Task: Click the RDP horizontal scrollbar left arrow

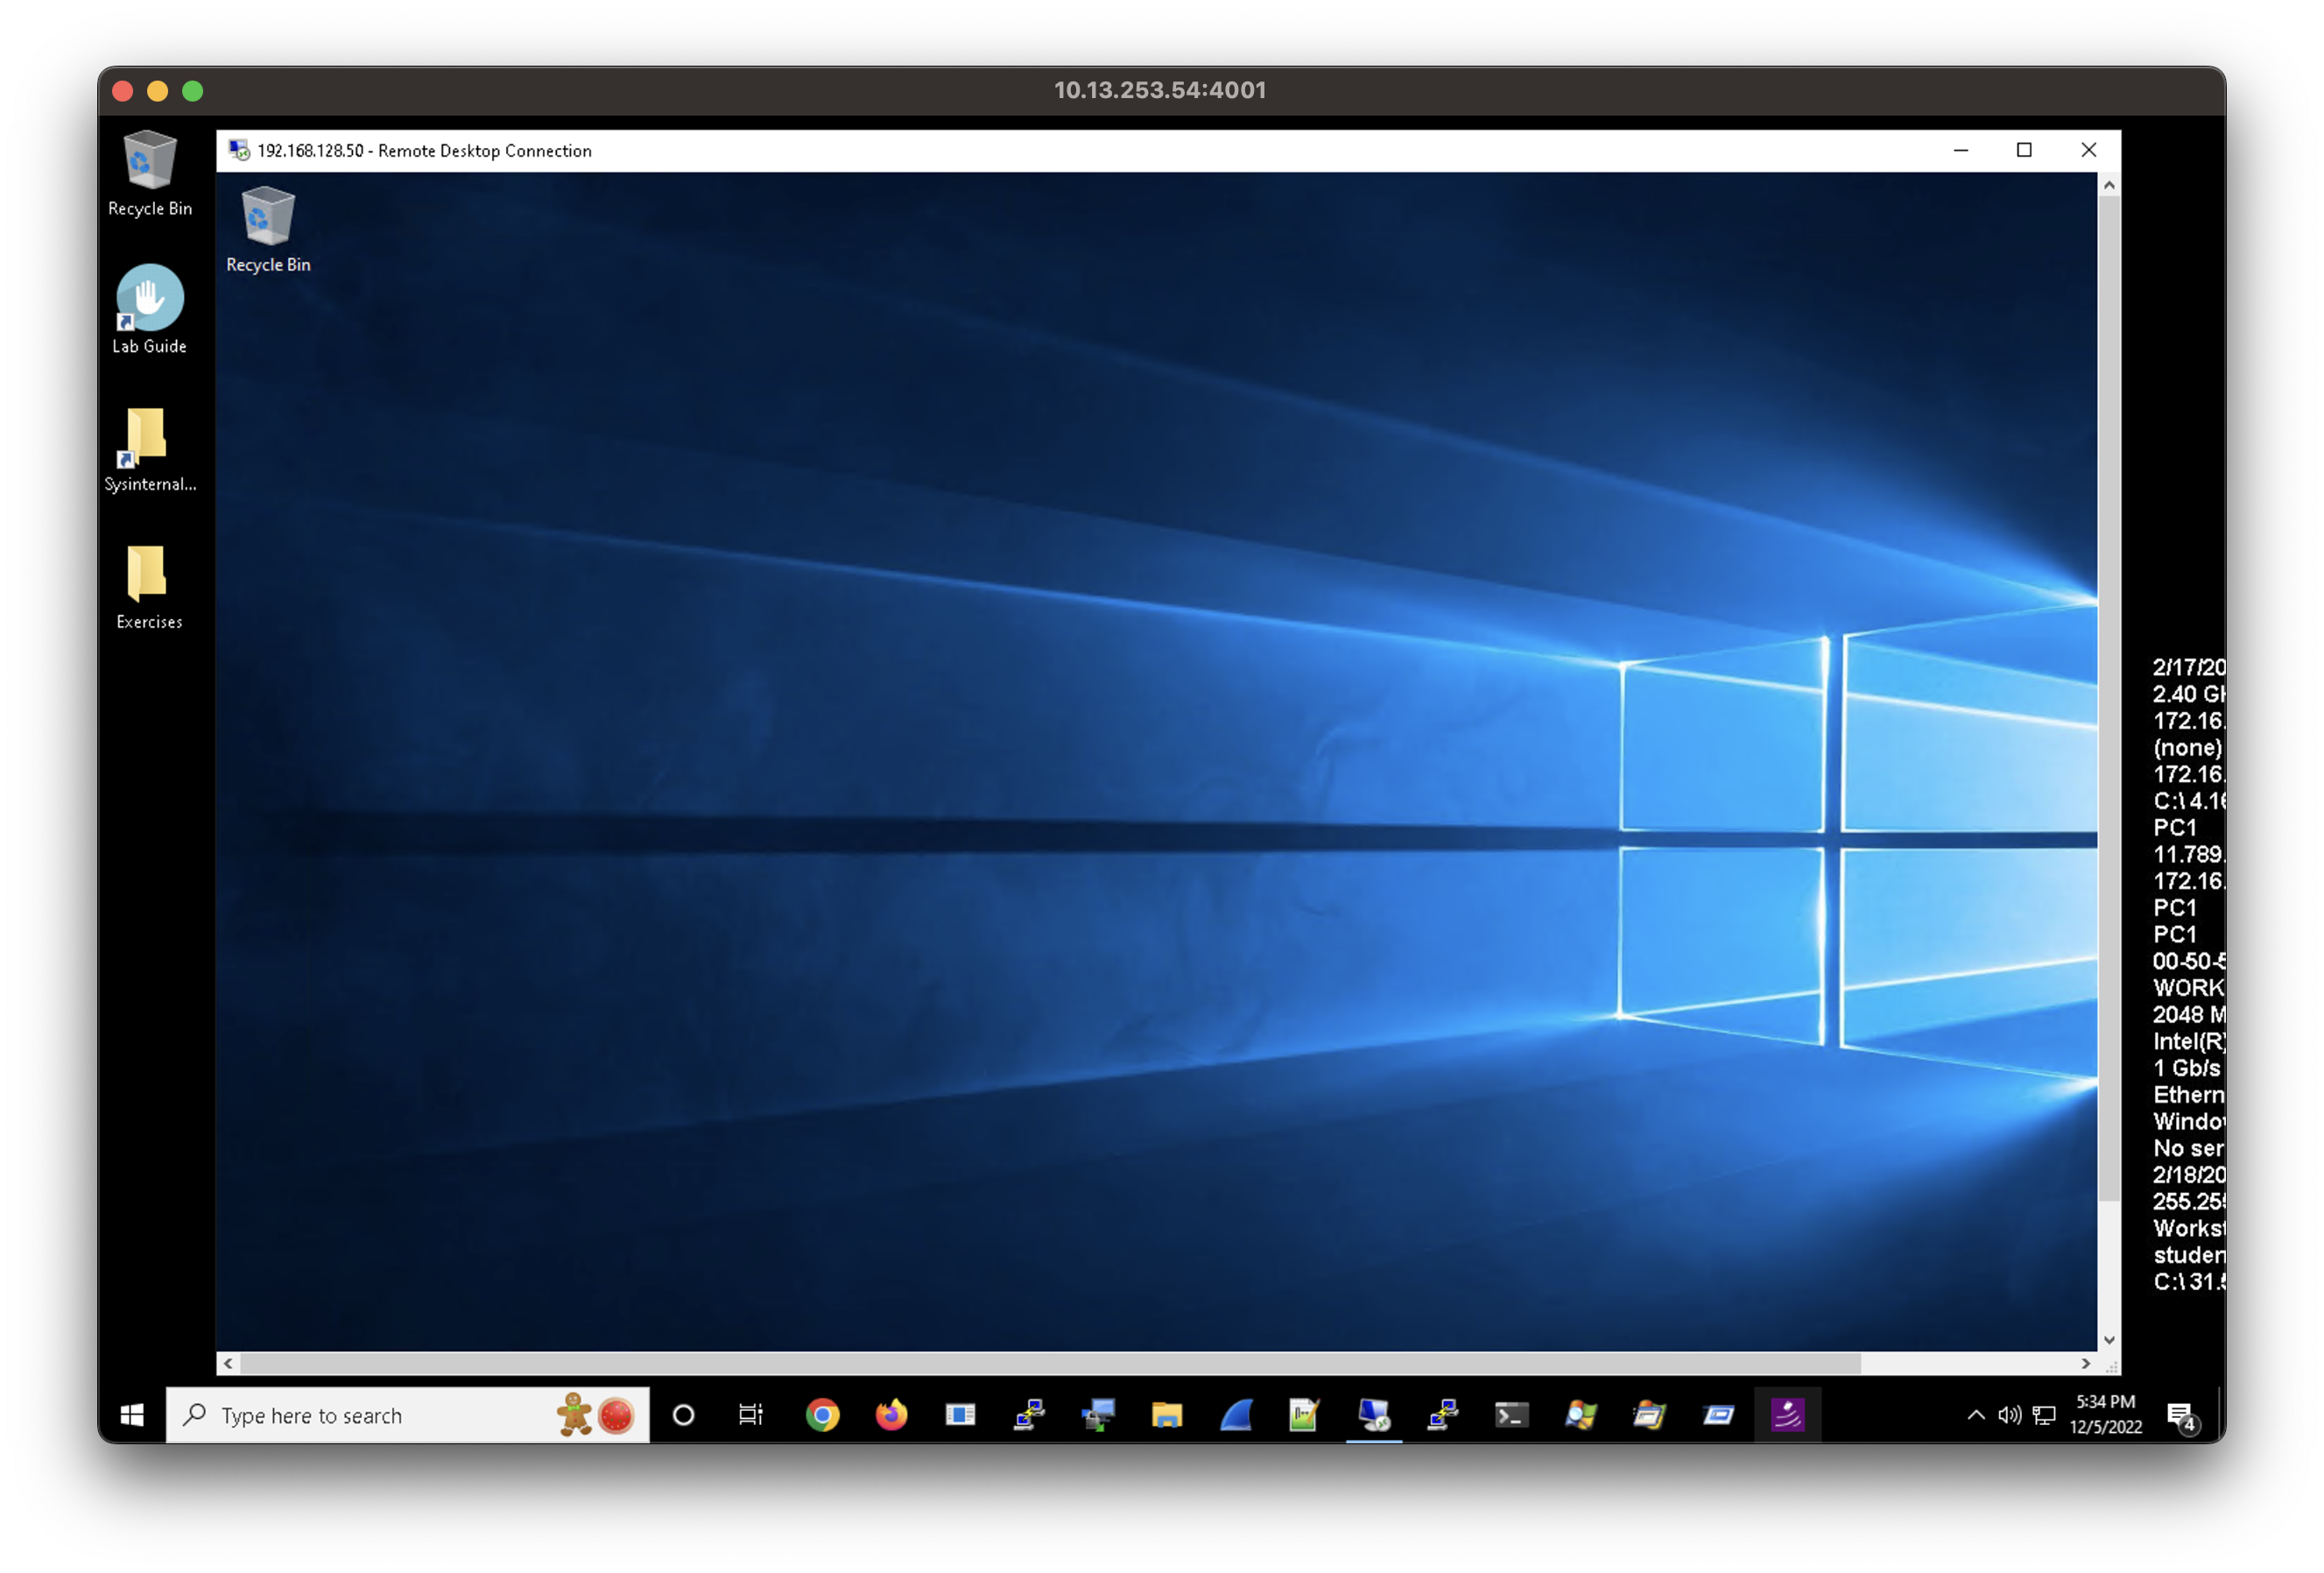Action: (x=229, y=1362)
